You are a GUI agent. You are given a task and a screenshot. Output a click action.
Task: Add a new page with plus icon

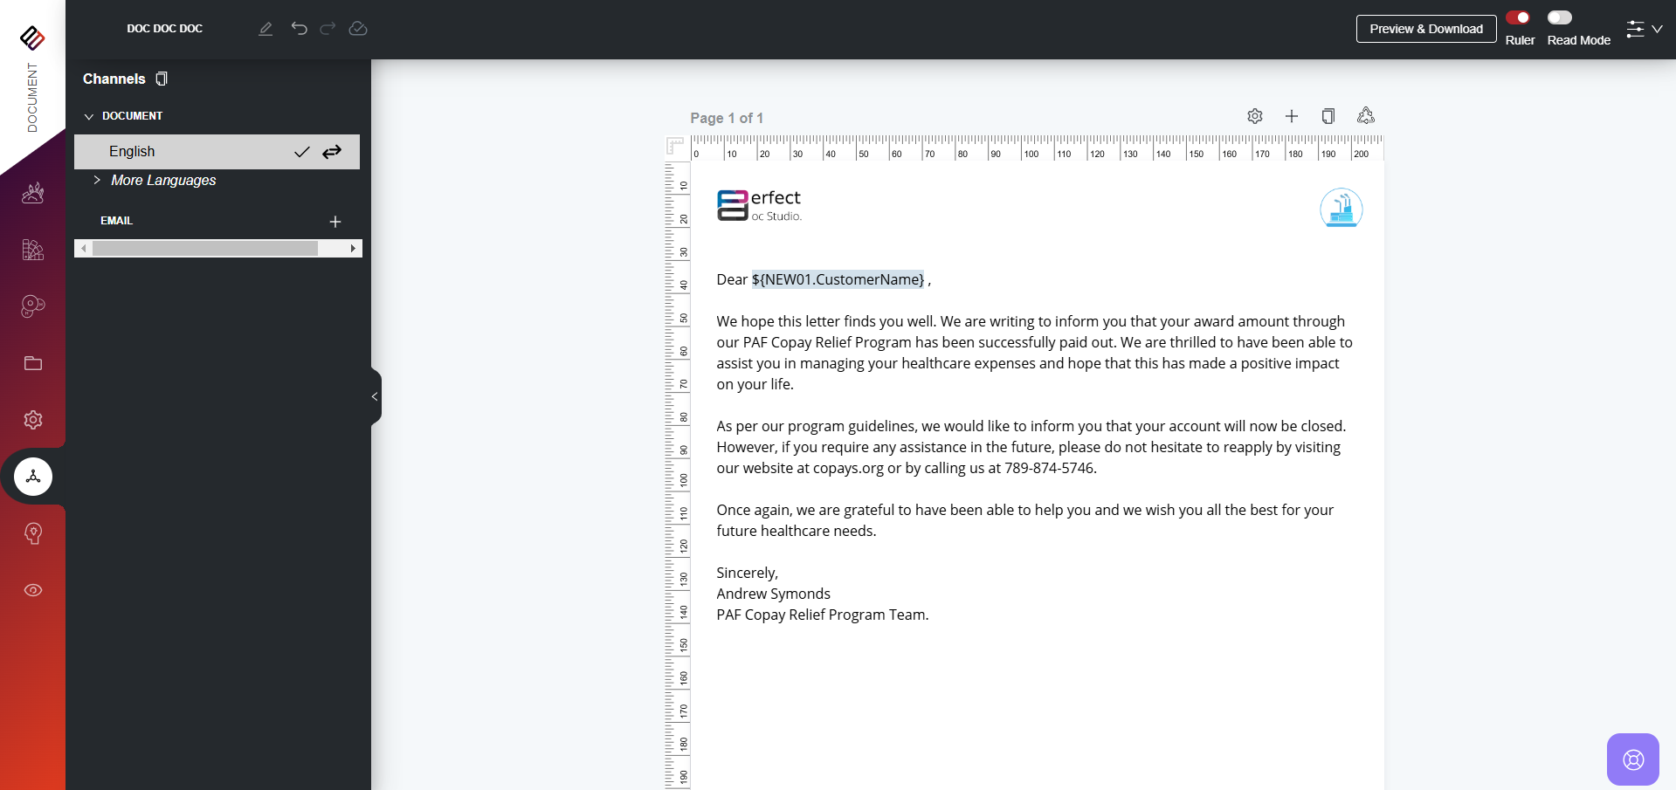coord(1292,116)
